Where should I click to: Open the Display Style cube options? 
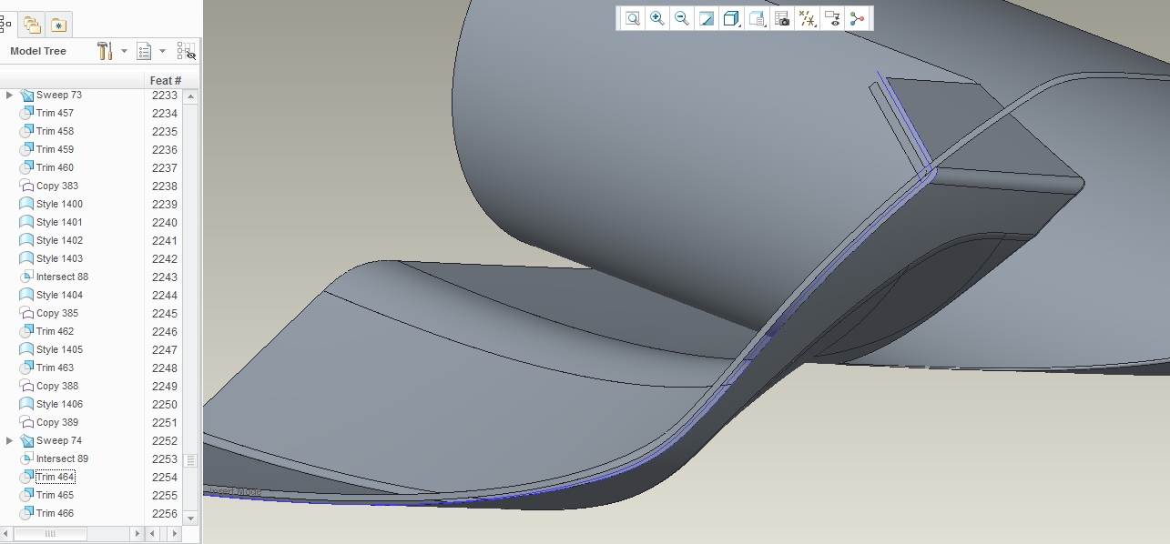pos(730,18)
